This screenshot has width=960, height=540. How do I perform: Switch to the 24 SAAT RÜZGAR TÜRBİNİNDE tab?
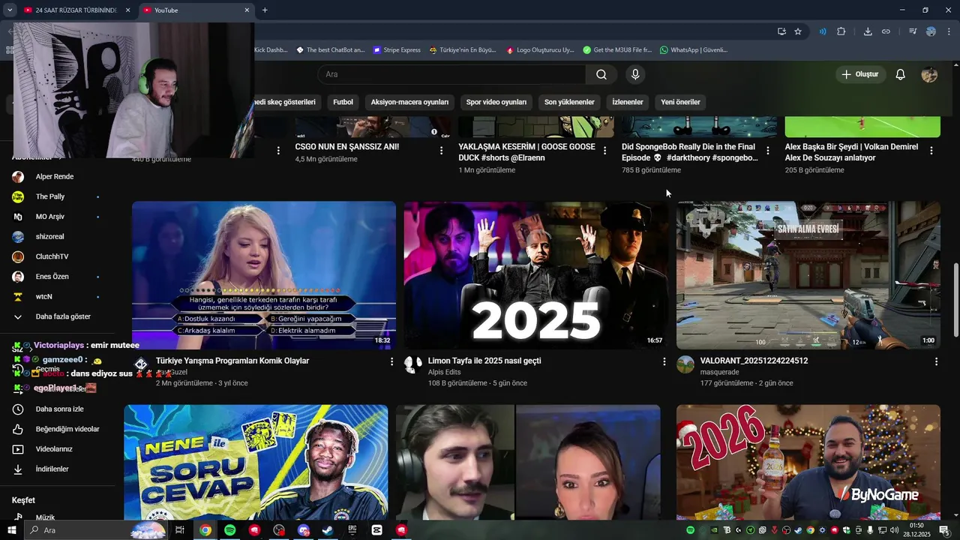76,10
